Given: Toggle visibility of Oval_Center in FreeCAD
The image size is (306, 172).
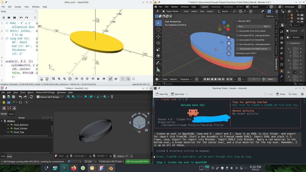Looking at the screenshot, I should 8,128.
